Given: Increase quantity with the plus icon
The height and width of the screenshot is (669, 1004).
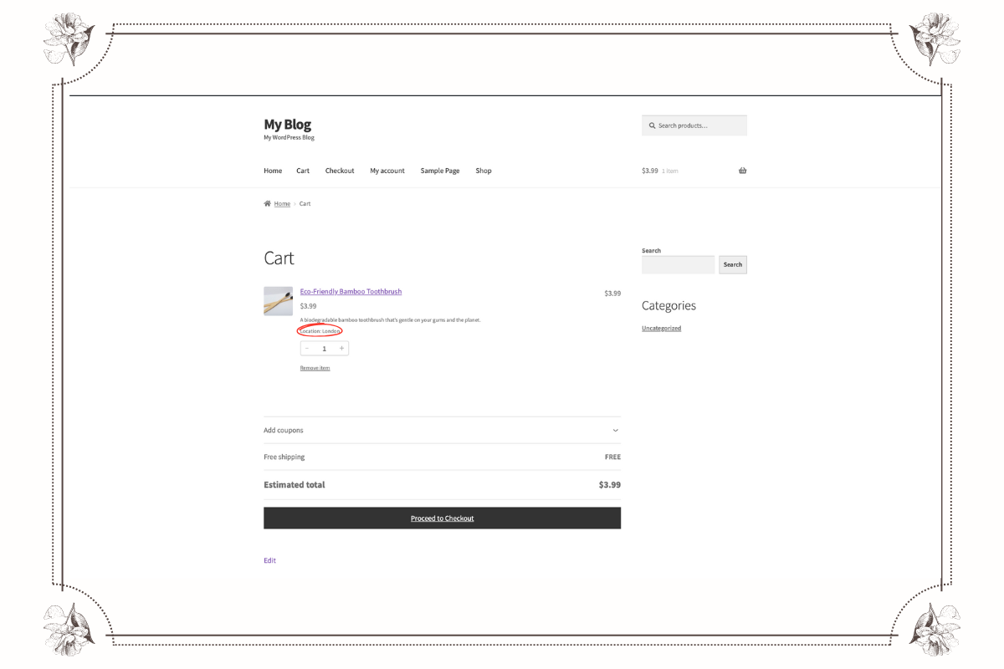Looking at the screenshot, I should pyautogui.click(x=341, y=348).
